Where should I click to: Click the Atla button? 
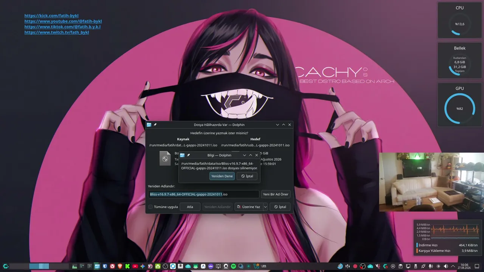(x=190, y=207)
